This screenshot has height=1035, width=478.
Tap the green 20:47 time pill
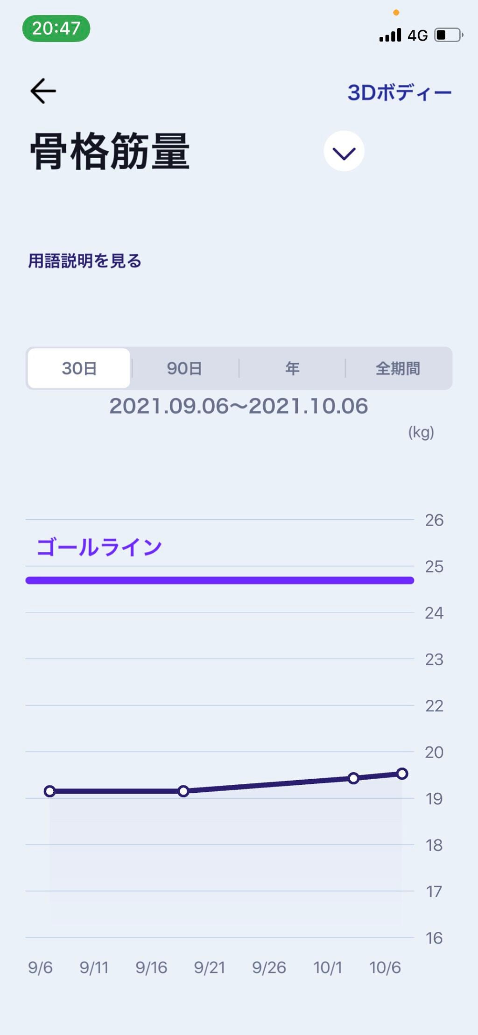pyautogui.click(x=56, y=28)
